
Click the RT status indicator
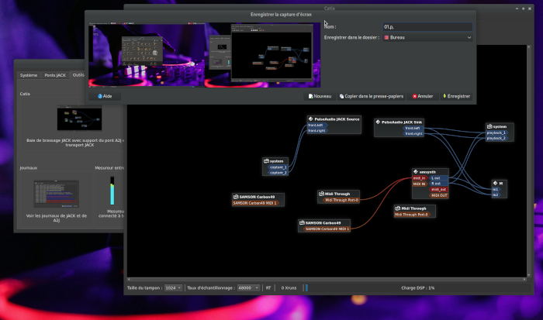pos(268,287)
